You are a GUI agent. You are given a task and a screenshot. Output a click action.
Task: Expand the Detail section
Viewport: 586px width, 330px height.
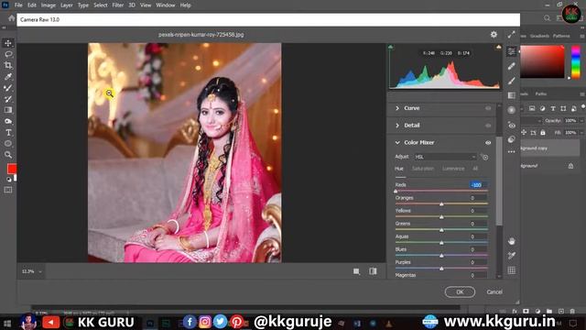pos(397,126)
